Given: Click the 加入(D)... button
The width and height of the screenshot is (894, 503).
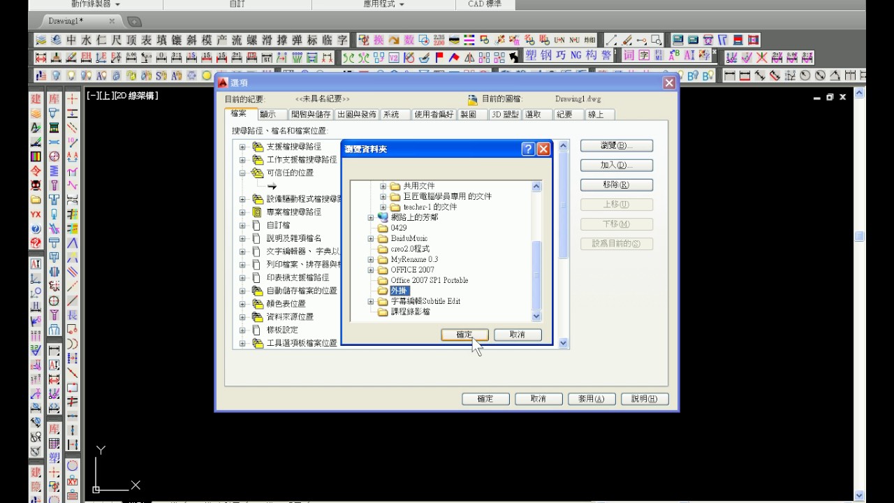Looking at the screenshot, I should tap(617, 165).
